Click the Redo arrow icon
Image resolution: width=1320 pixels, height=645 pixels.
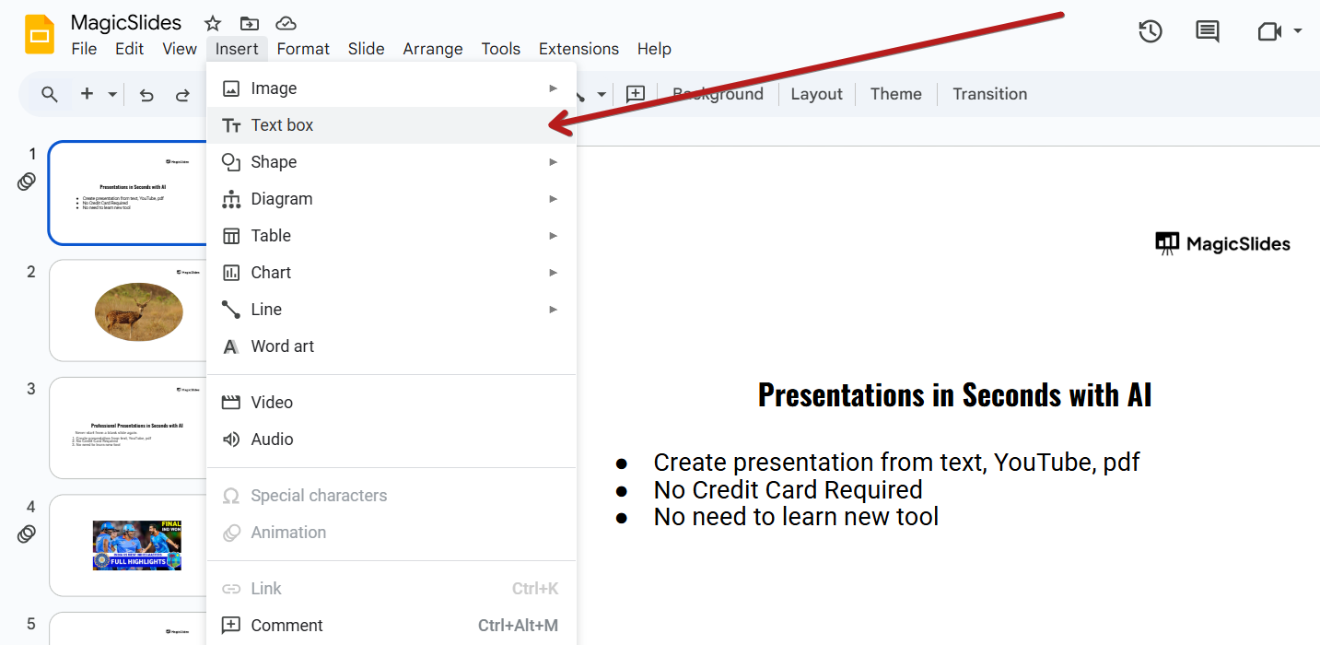[x=182, y=94]
